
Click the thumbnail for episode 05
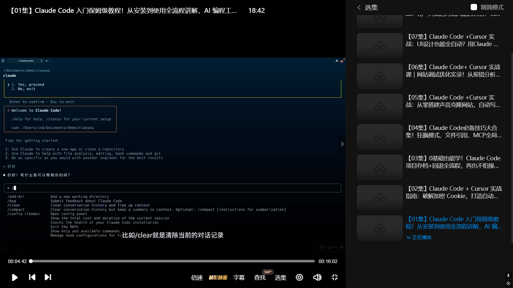(x=380, y=107)
